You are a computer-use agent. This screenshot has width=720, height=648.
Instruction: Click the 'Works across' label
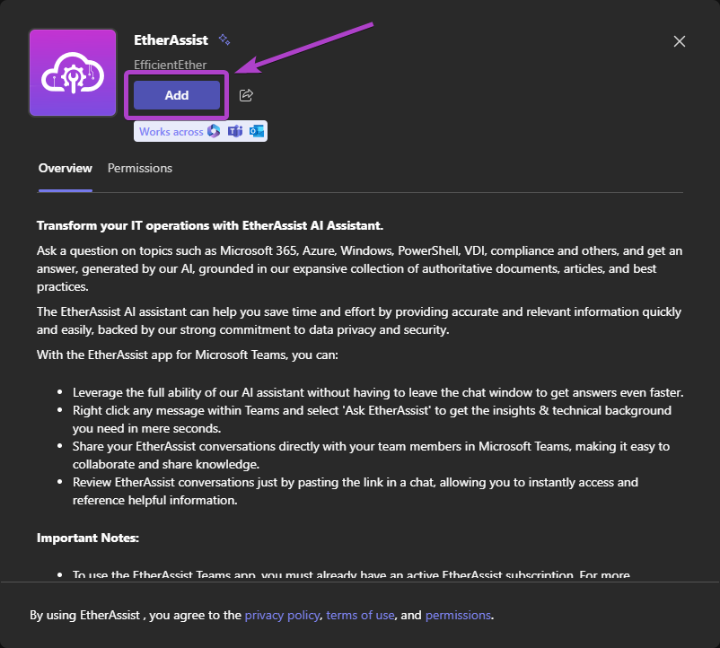tap(171, 132)
